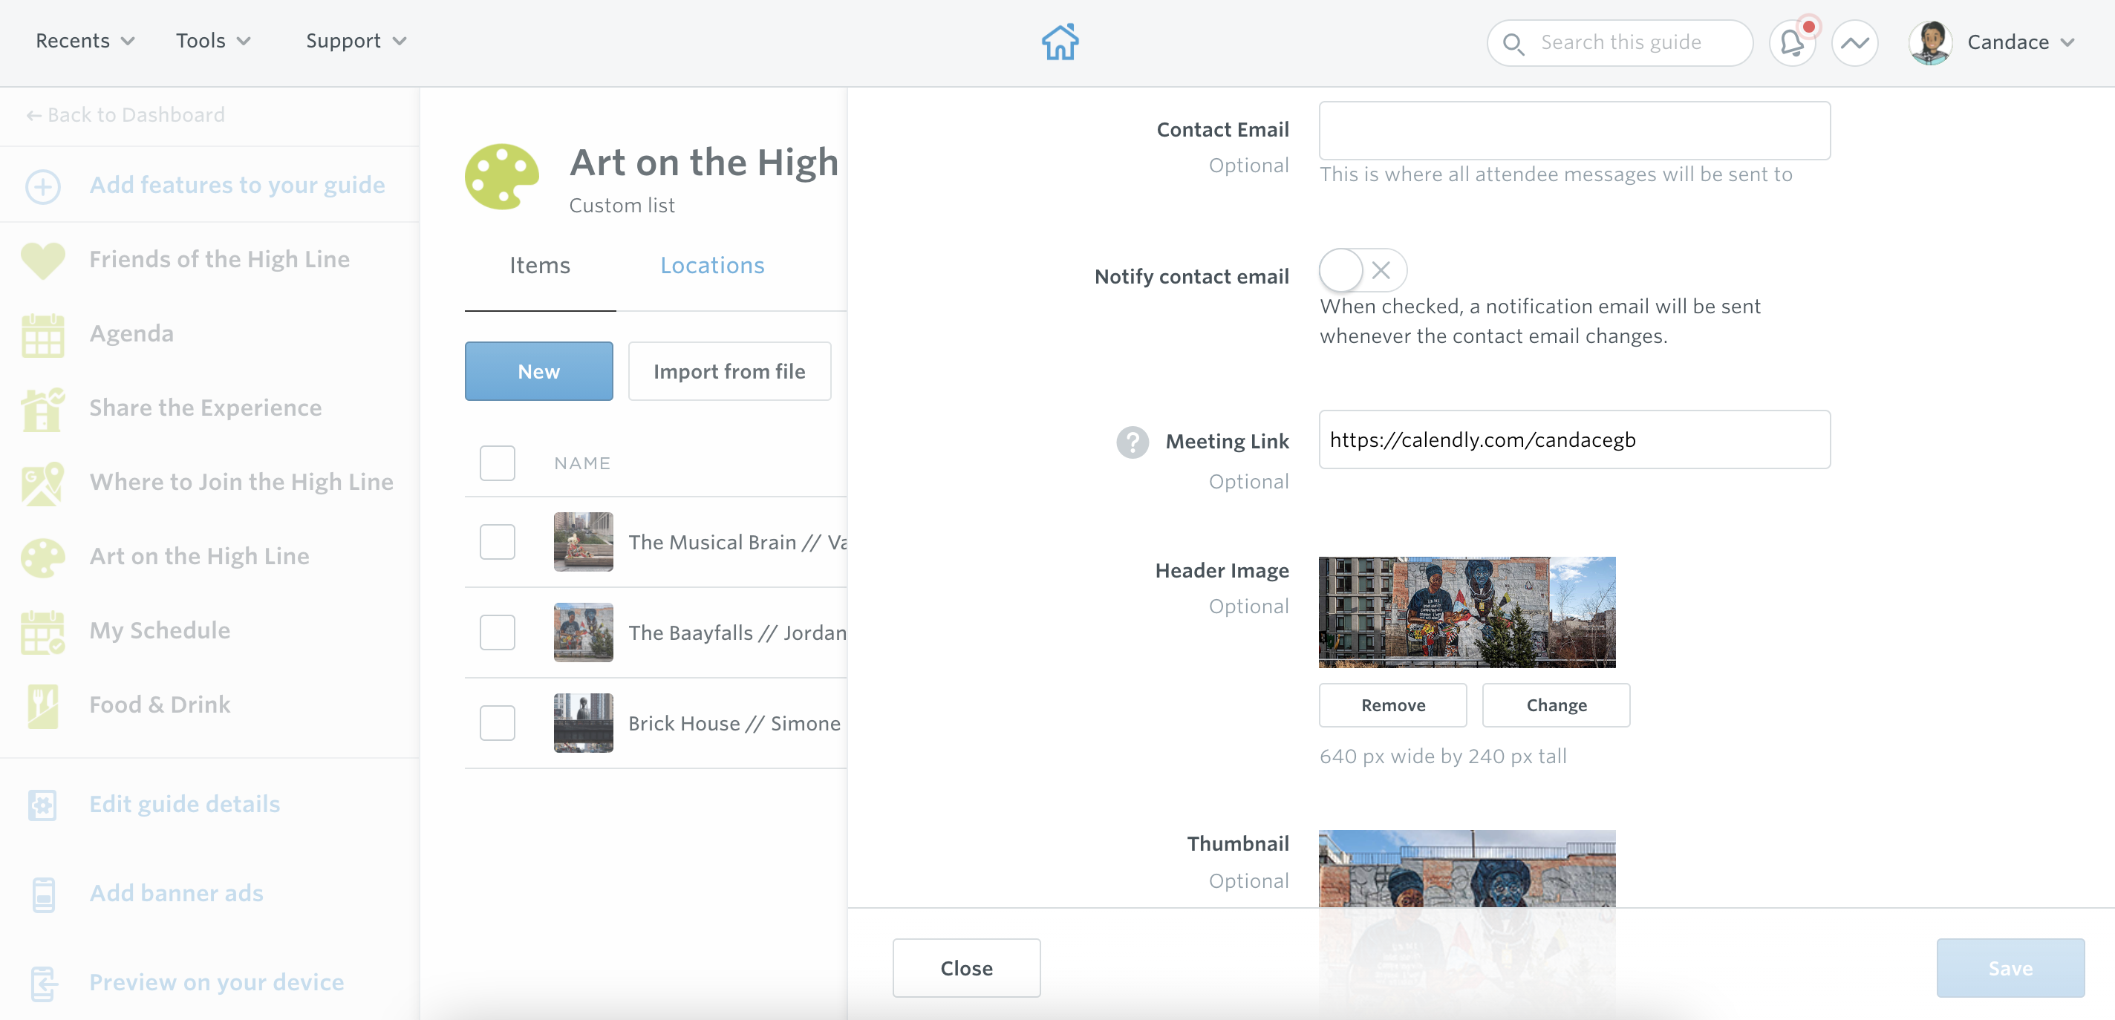Switch to the Locations tab
2115x1020 pixels.
(712, 265)
